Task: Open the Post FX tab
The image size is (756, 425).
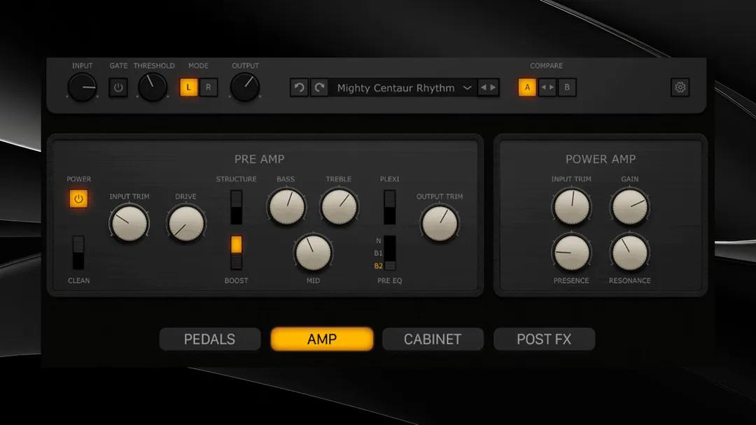Action: pos(545,339)
